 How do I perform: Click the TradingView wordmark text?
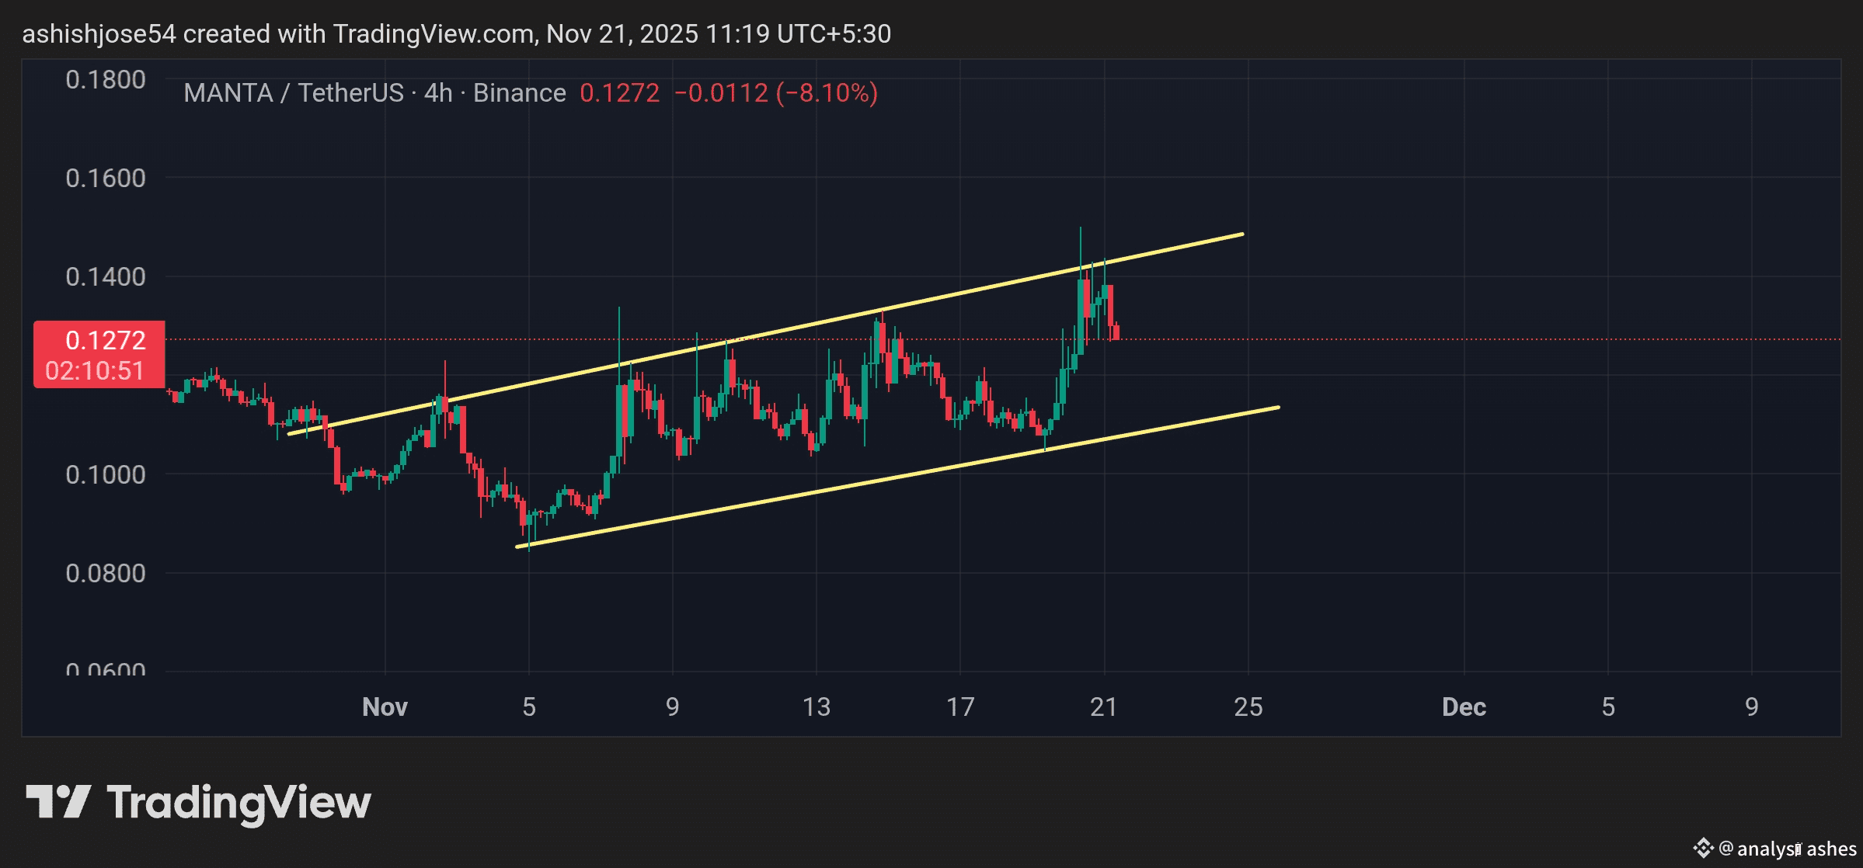click(239, 803)
